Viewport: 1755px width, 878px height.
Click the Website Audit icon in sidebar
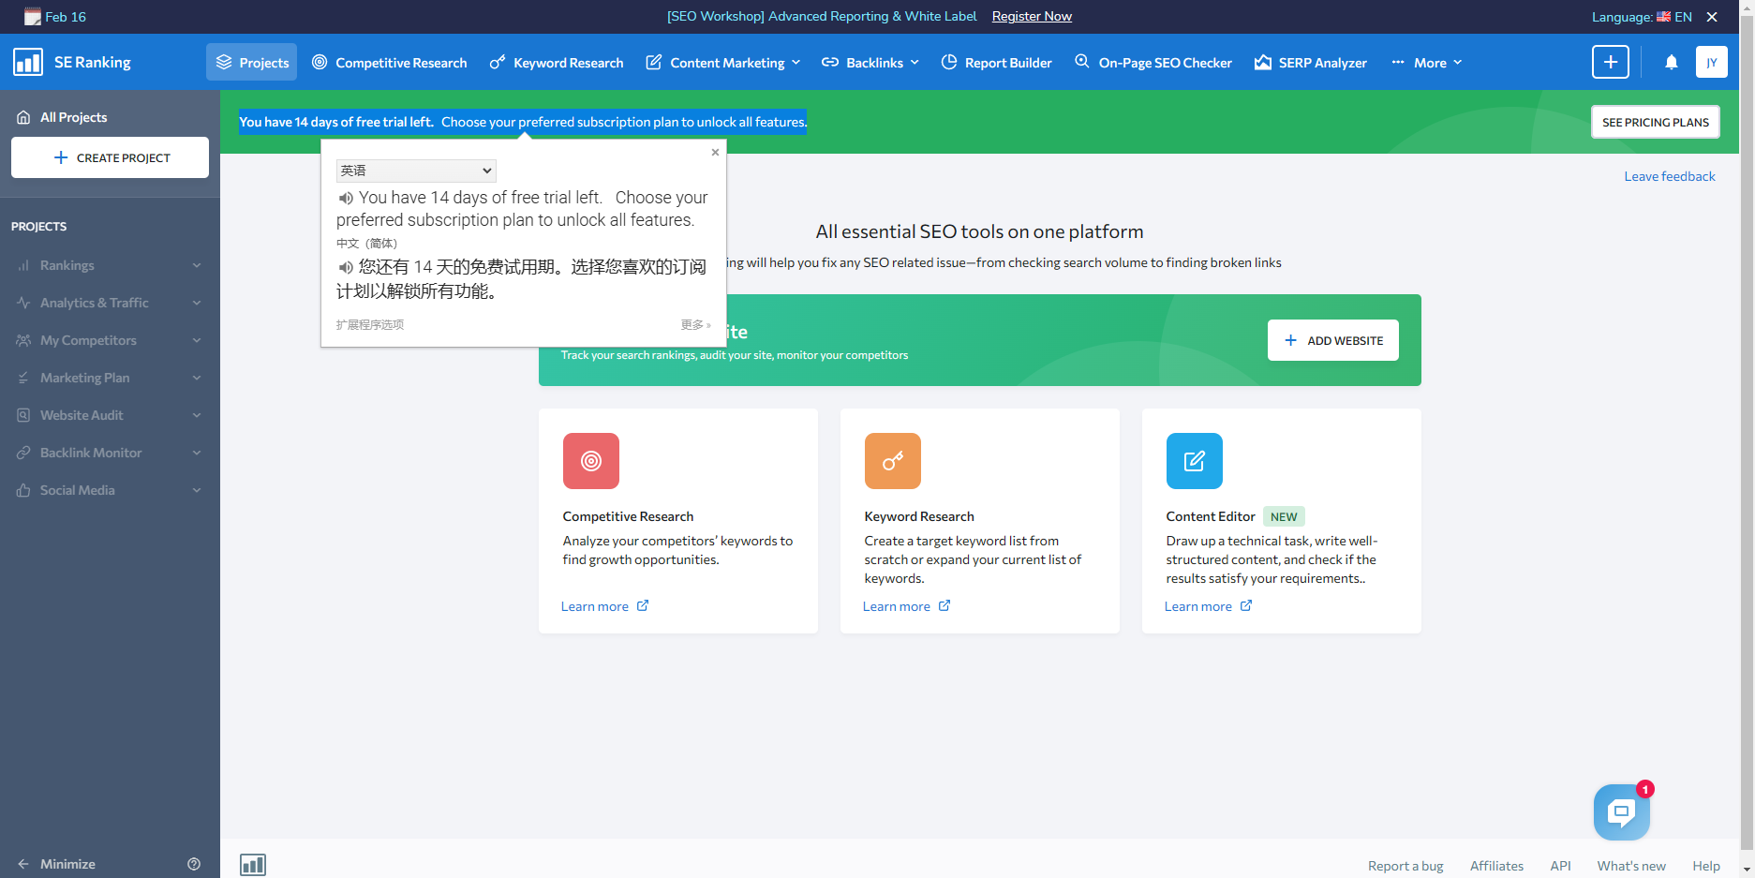(x=23, y=415)
